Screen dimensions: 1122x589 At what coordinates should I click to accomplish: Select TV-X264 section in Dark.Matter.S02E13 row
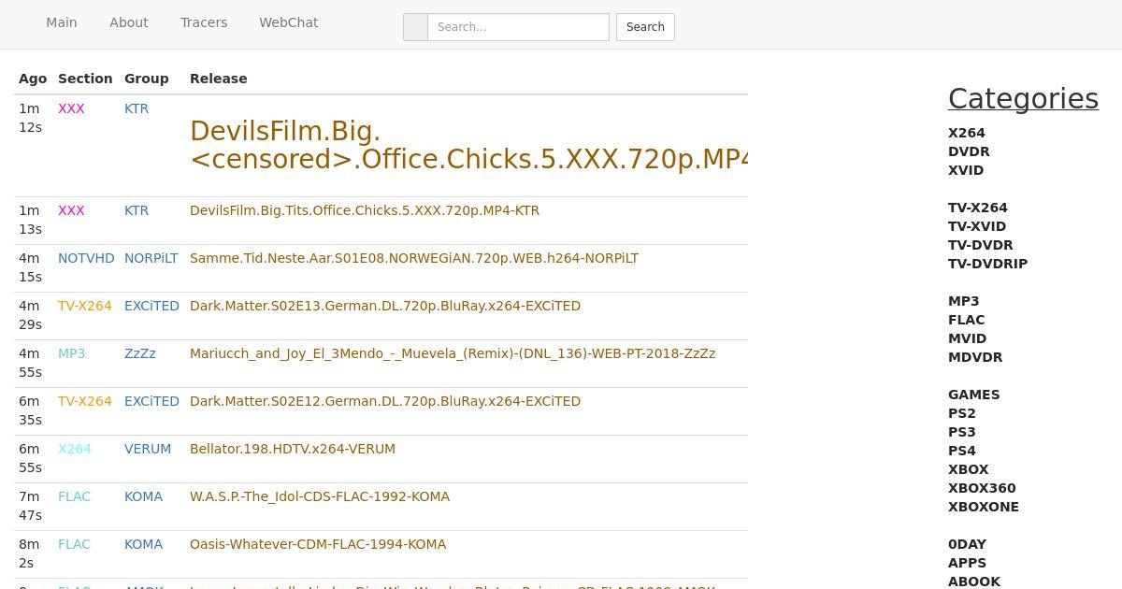[x=85, y=306]
